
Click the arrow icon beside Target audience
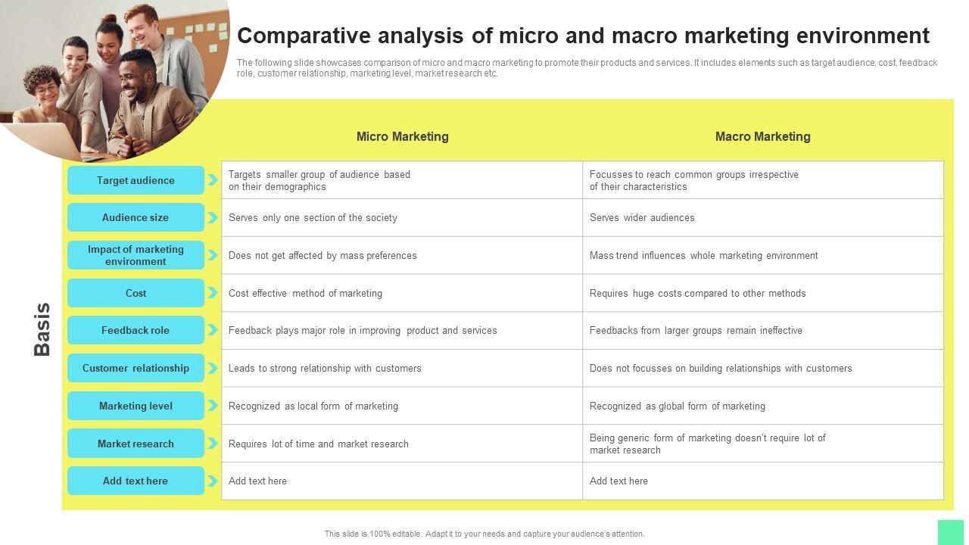coord(213,180)
